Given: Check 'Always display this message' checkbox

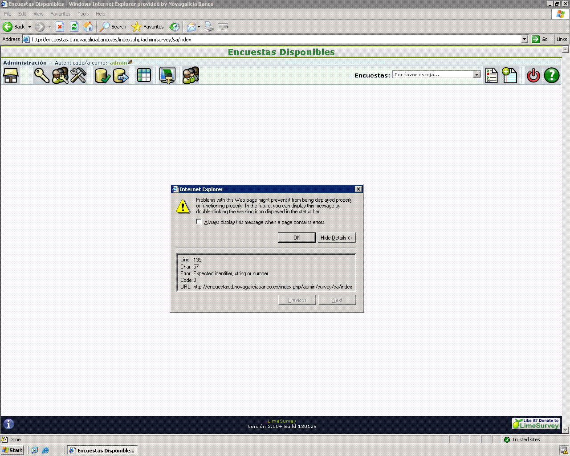Looking at the screenshot, I should tap(199, 222).
